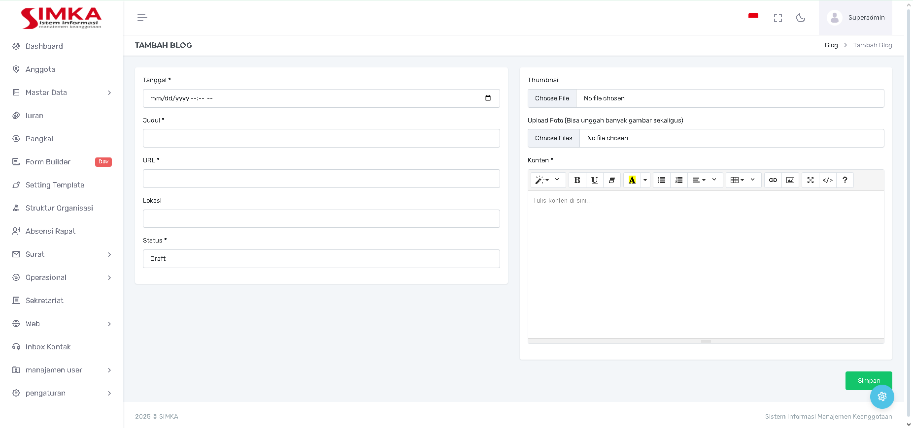Viewport: 913px width, 428px height.
Task: Insert an unordered bullet list
Action: click(x=661, y=180)
